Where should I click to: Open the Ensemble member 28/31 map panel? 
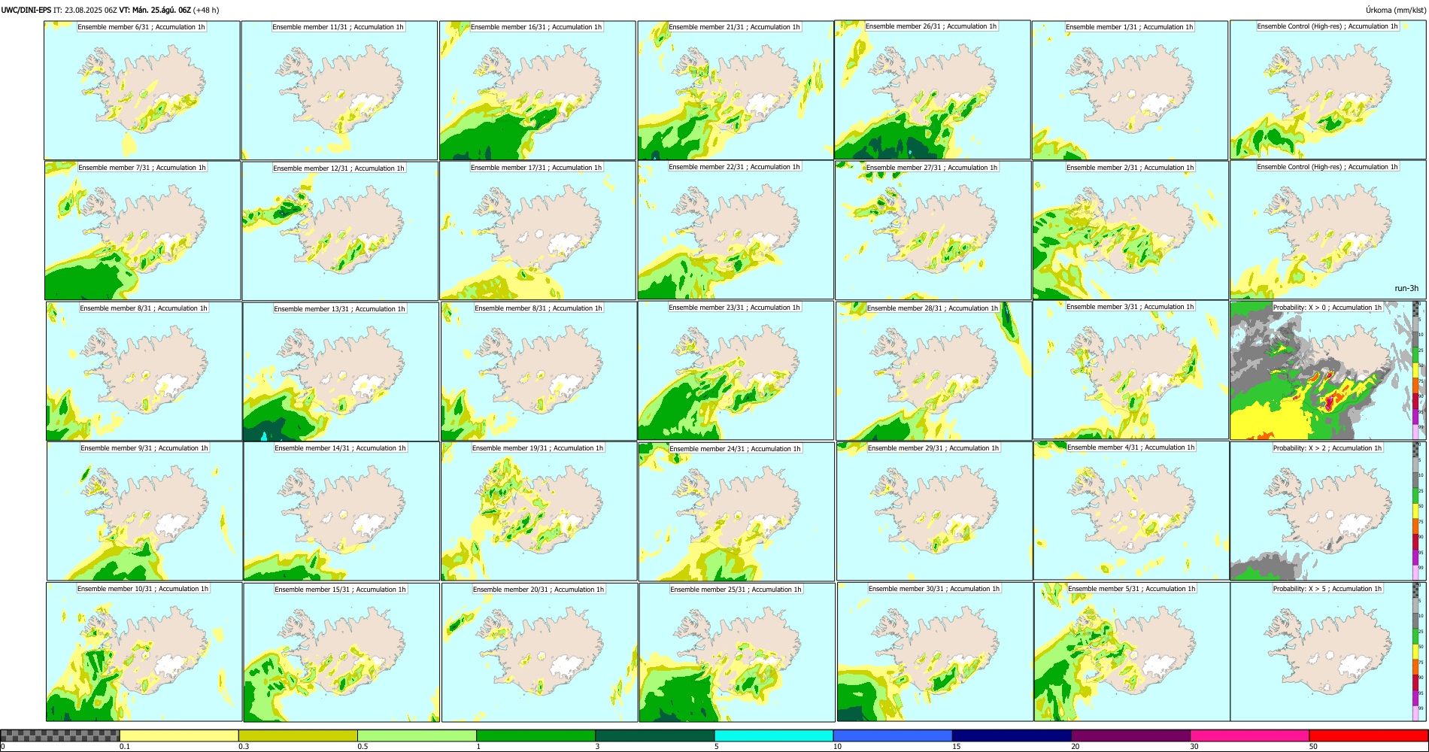934,371
